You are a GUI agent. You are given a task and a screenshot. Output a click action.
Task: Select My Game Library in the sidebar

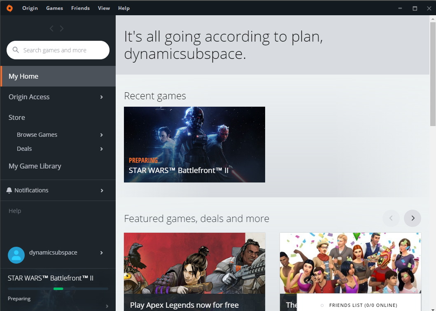pos(35,166)
